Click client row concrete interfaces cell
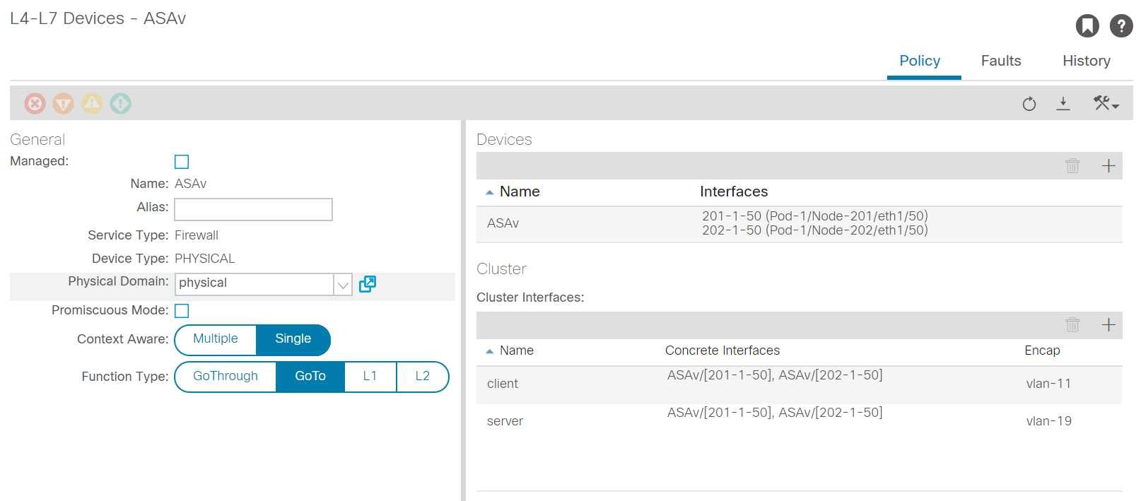Screen dimensions: 1136x501 pos(775,375)
